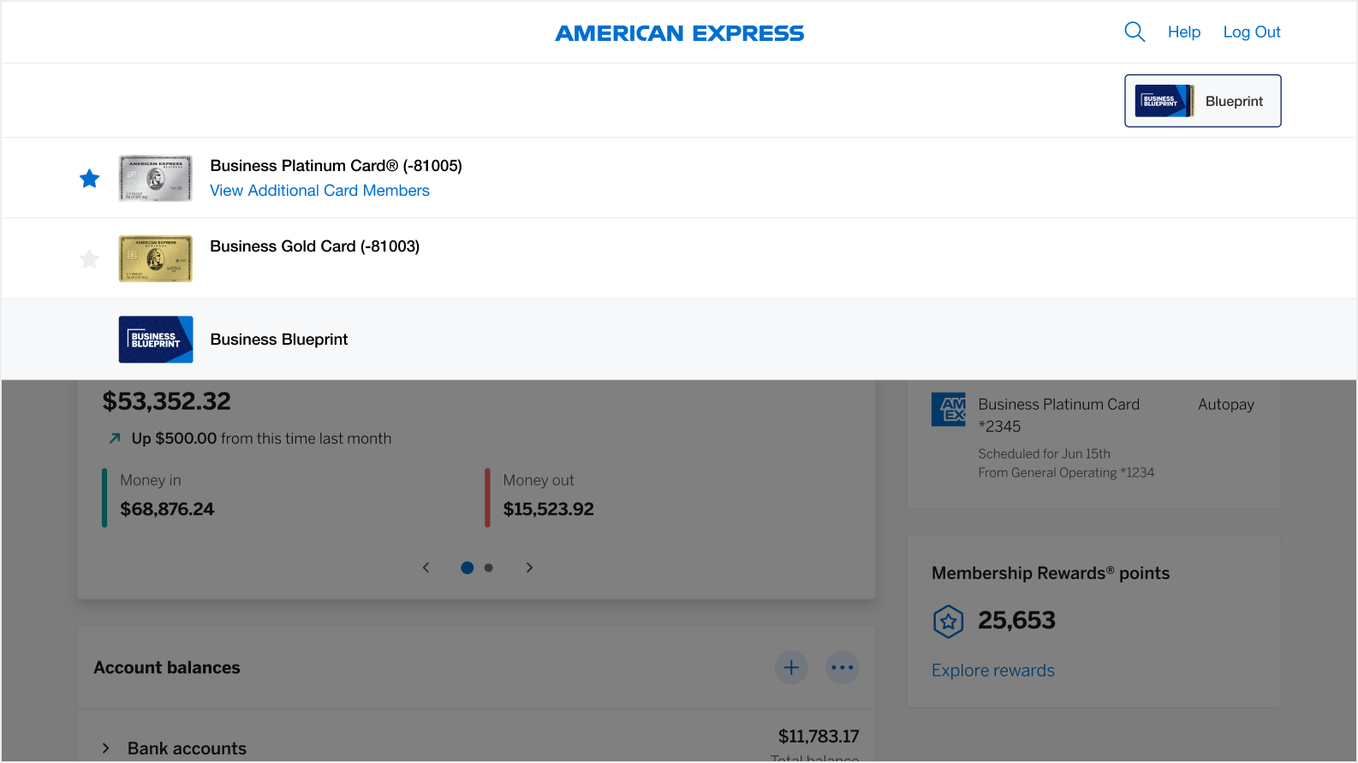Open the search magnifying glass icon
1358x763 pixels.
(1134, 31)
